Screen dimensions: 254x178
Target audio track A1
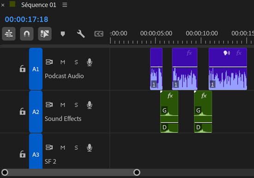click(36, 69)
